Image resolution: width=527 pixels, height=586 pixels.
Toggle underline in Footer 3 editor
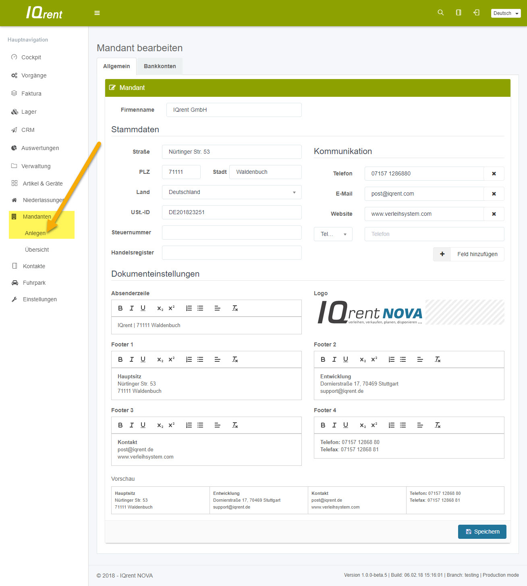(143, 425)
